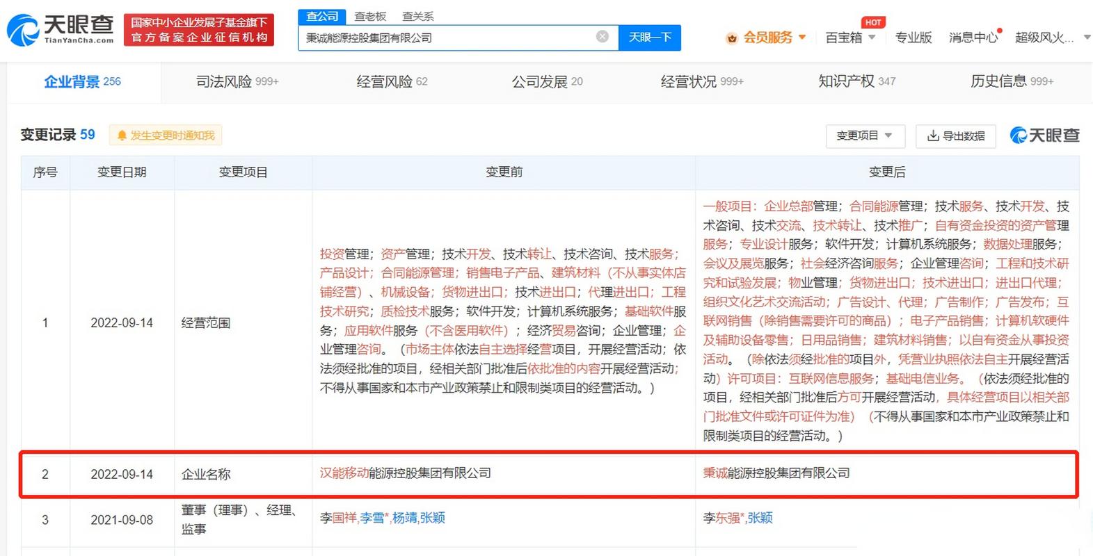The height and width of the screenshot is (556, 1093).
Task: Click 汉能移动能源控股集团有限公司 old name text
Action: tap(405, 473)
